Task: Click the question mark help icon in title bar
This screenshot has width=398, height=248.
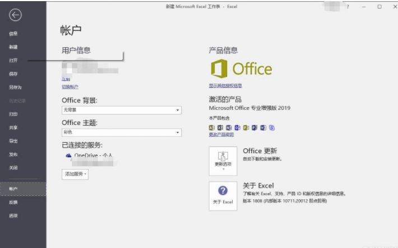Action: point(348,7)
